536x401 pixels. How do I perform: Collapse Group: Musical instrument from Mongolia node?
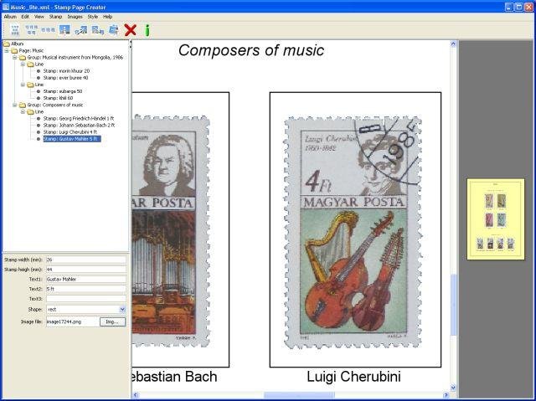[15, 58]
